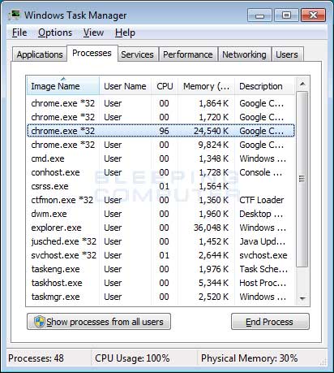The width and height of the screenshot is (334, 373).
Task: Go to the Networking tab
Action: coord(244,54)
